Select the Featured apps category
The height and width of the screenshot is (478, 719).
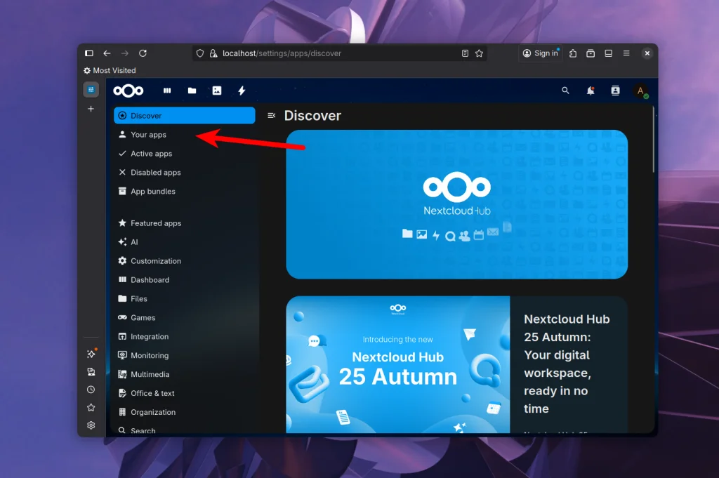tap(156, 223)
